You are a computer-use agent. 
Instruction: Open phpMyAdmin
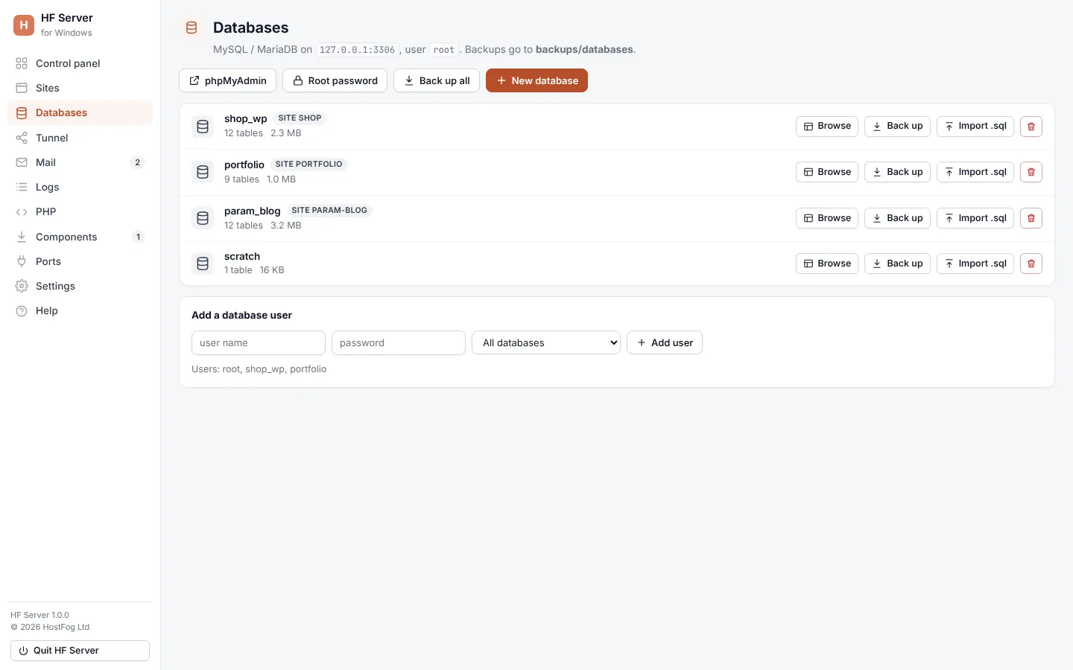[227, 80]
